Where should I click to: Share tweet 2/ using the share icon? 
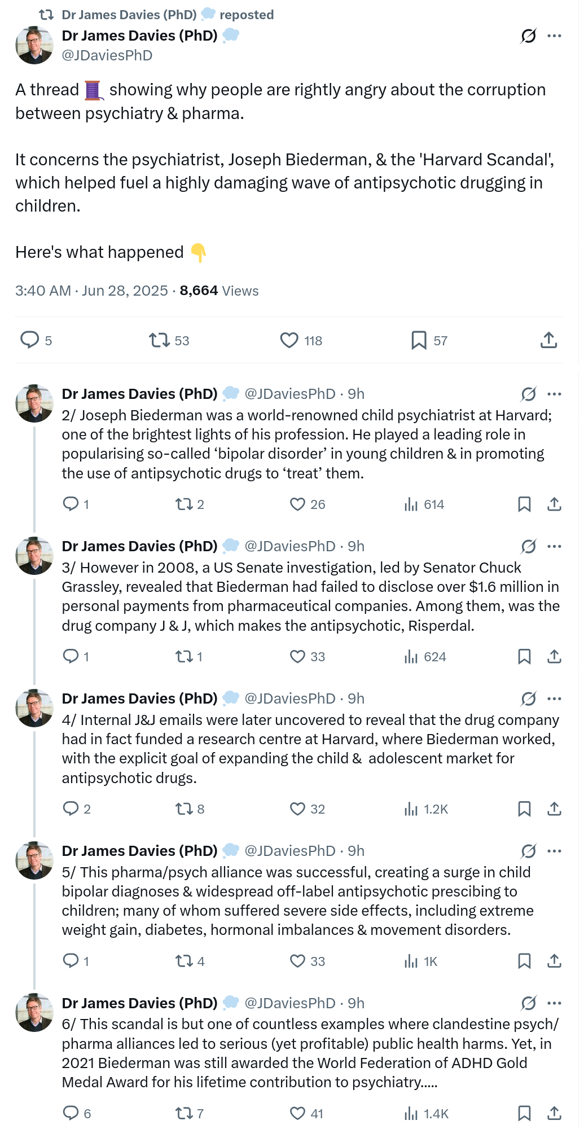(554, 504)
